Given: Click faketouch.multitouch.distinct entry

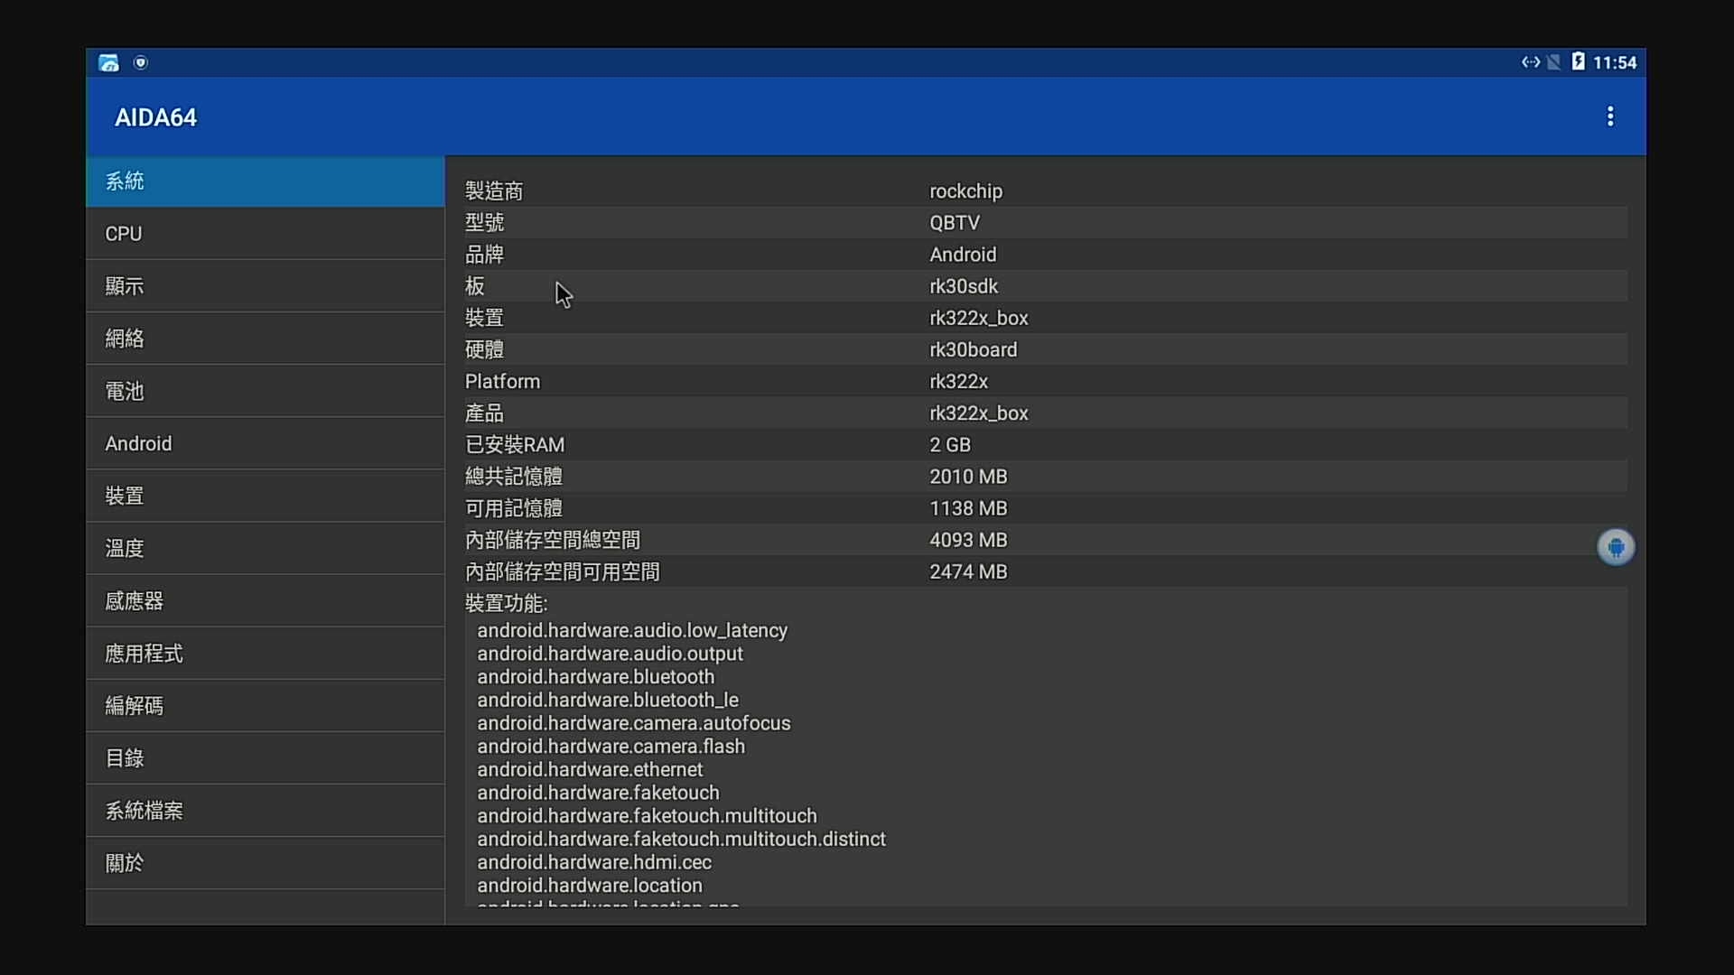Looking at the screenshot, I should [x=681, y=839].
